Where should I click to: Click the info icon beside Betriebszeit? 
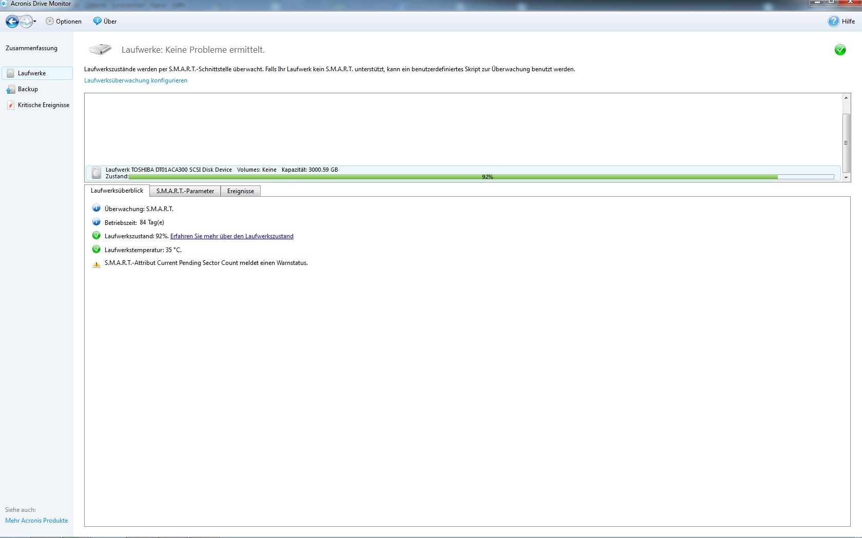coord(96,222)
